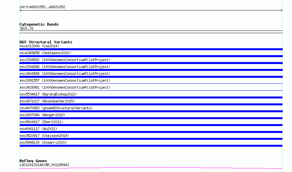Click the blue bar under nsv3937084

point(151,118)
